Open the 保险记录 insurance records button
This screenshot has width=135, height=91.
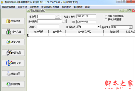(13, 74)
